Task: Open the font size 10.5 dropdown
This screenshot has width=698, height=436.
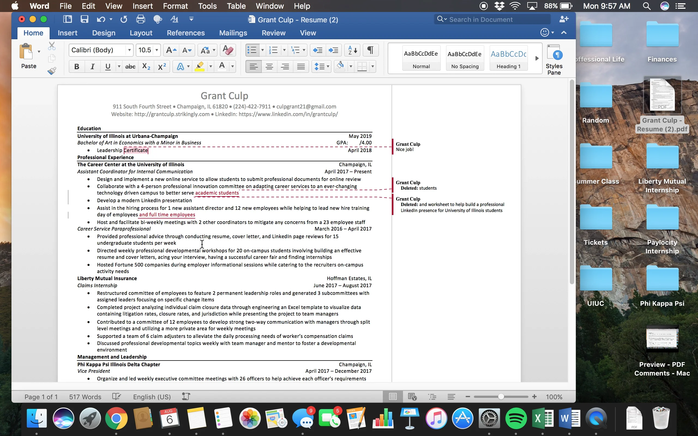Action: (x=157, y=50)
